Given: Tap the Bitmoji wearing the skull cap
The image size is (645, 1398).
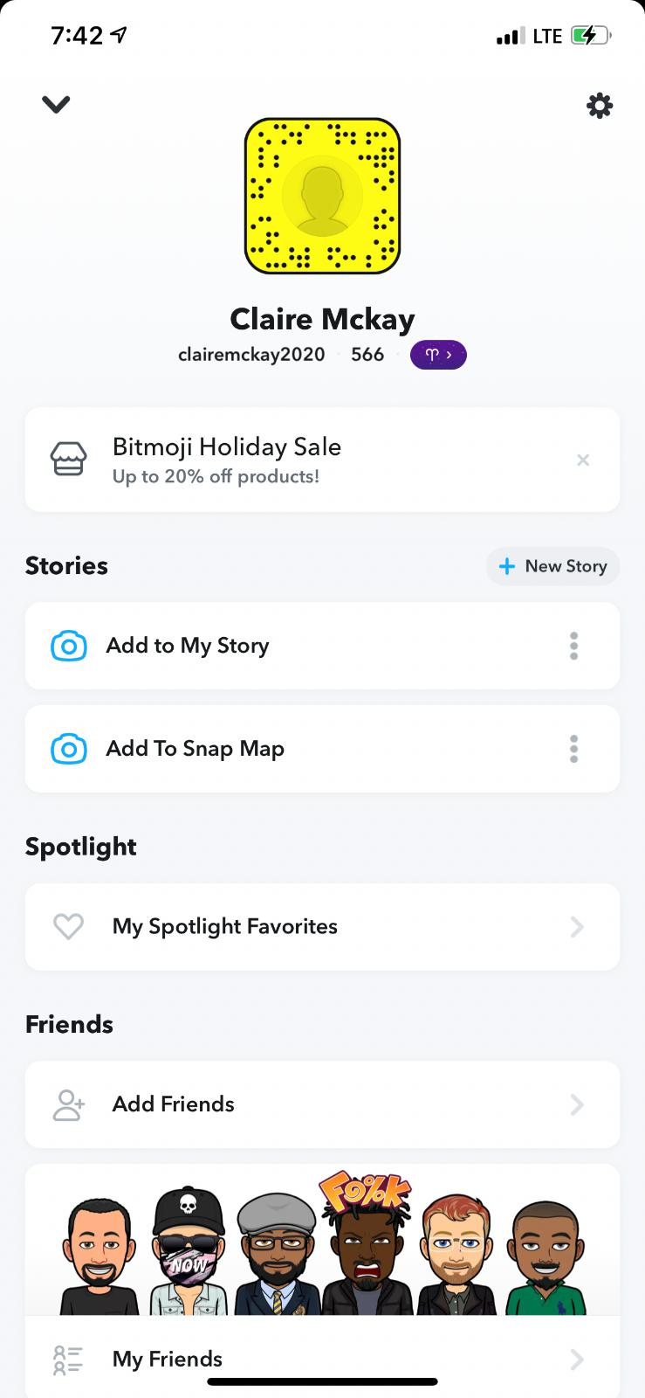Looking at the screenshot, I should click(x=189, y=1254).
